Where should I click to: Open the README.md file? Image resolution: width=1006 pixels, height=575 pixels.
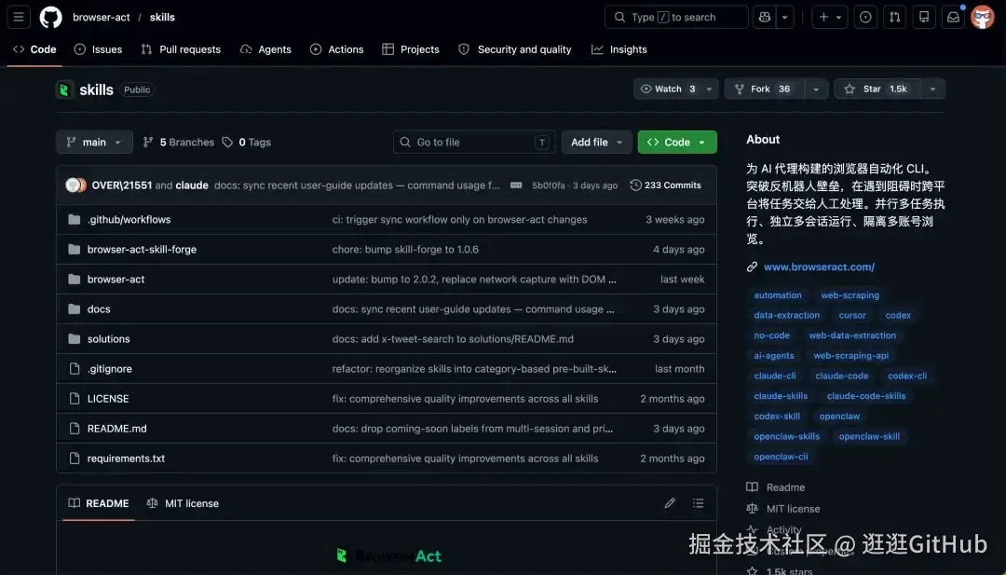click(x=116, y=429)
